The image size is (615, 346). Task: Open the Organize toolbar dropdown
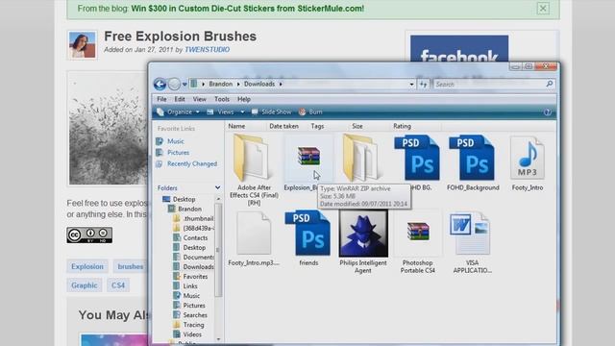pos(179,112)
